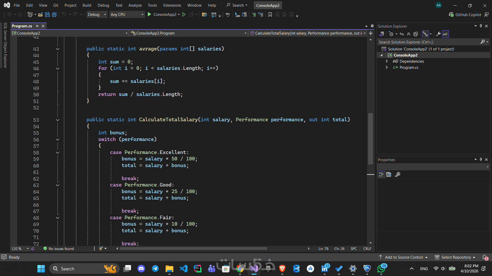
Task: Click the Save All toolbar icon
Action: (x=54, y=15)
